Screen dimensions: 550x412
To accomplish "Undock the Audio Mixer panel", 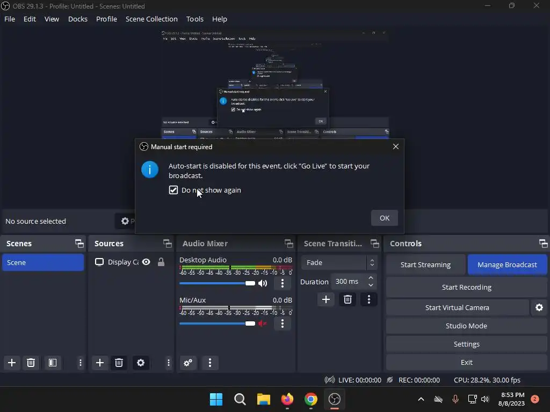I will (288, 244).
